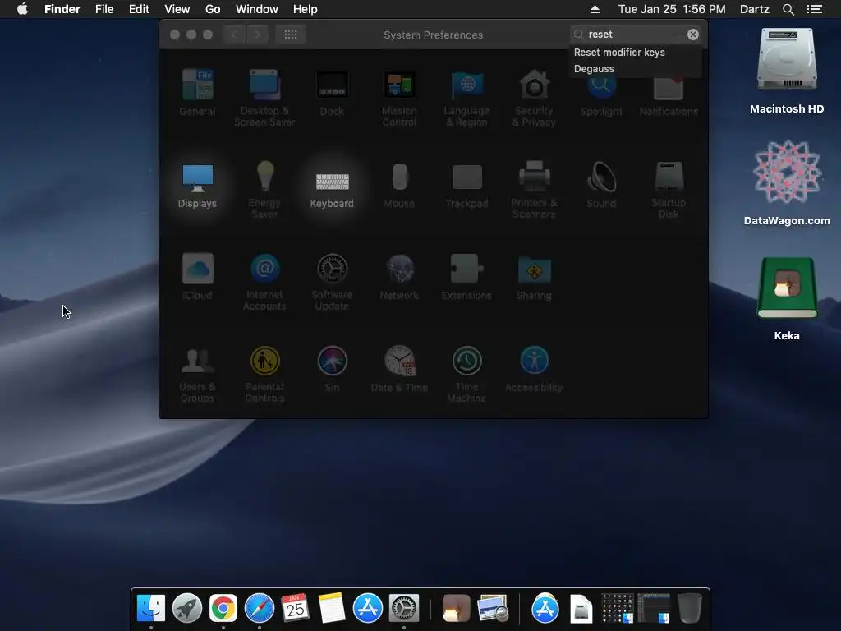The height and width of the screenshot is (631, 841).
Task: Click the date and time in the menu bar
Action: (672, 9)
